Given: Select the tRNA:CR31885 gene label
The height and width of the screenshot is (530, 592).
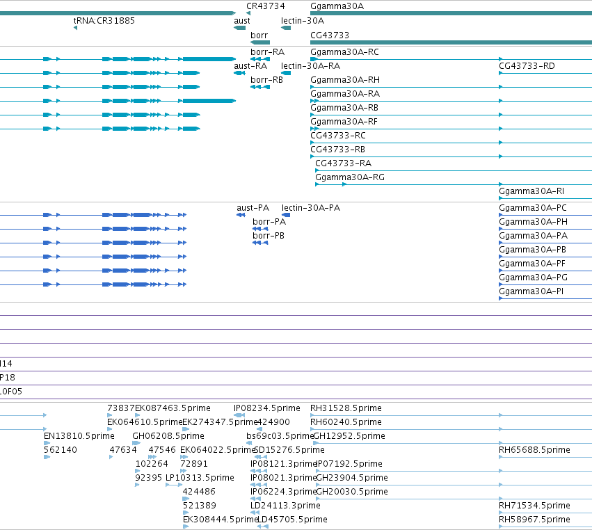Looking at the screenshot, I should click(104, 21).
